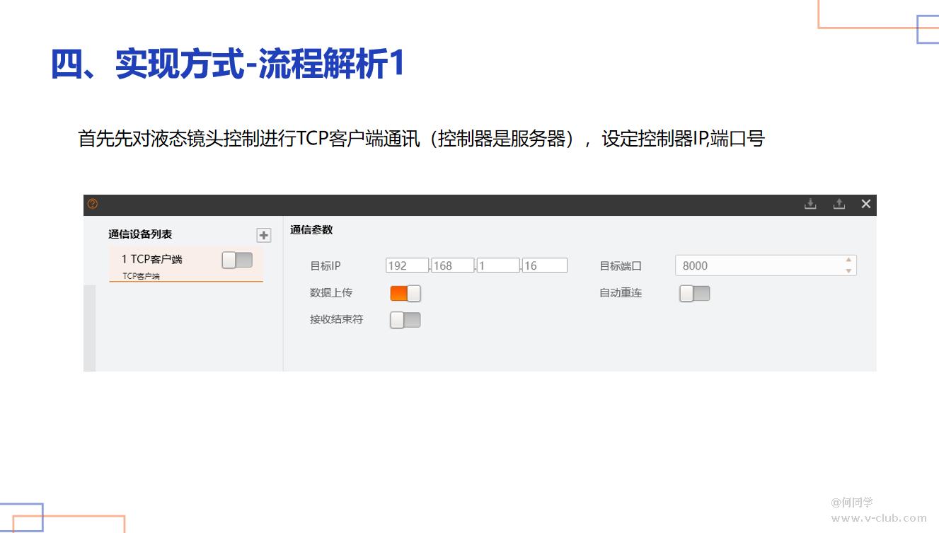Click the small TCP客户端 subtitle under device
The height and width of the screenshot is (533, 939).
[141, 276]
